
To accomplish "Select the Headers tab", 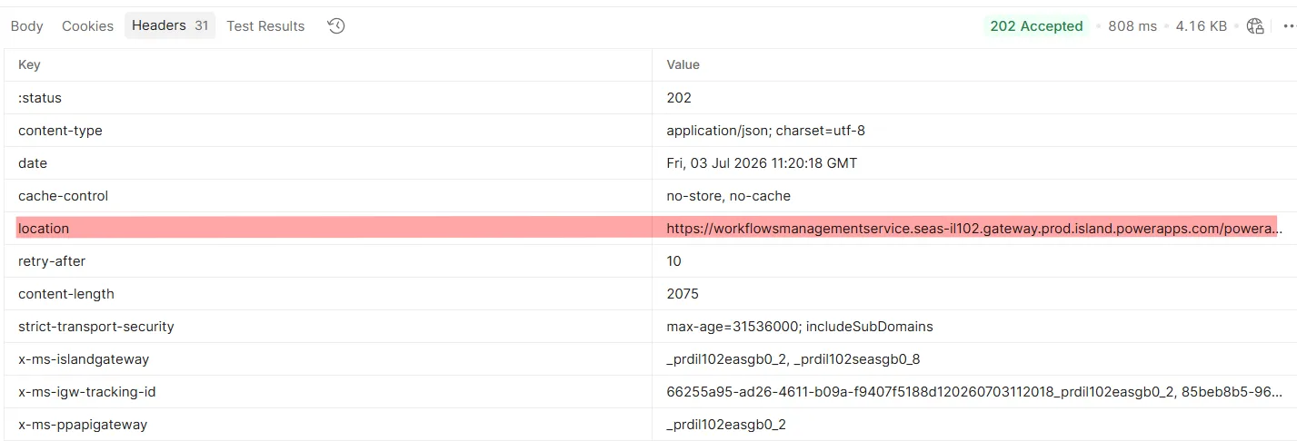I will [170, 25].
